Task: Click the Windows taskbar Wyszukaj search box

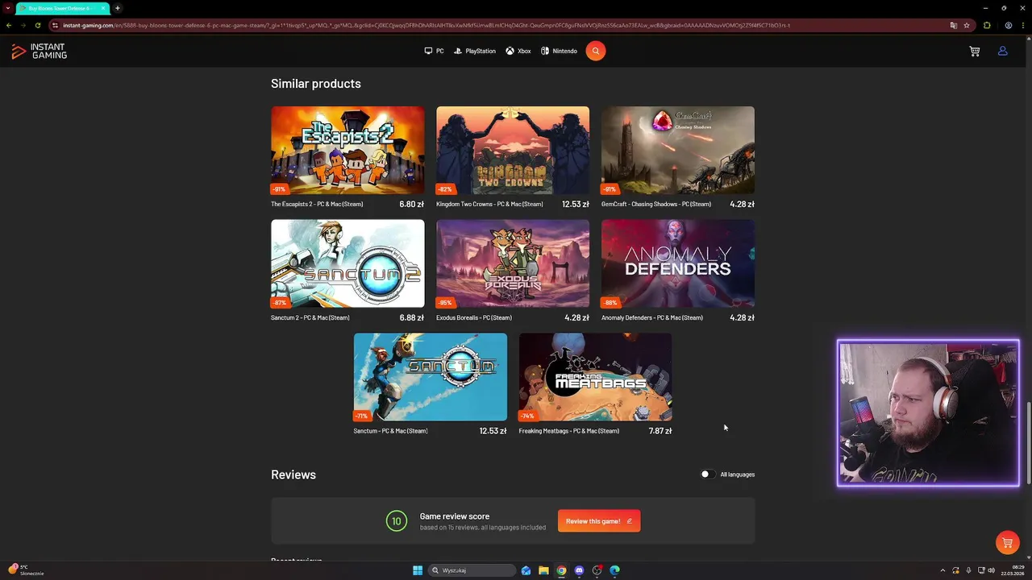Action: [x=472, y=570]
